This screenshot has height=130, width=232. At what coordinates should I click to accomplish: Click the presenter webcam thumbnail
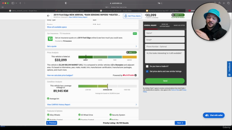(x=211, y=22)
